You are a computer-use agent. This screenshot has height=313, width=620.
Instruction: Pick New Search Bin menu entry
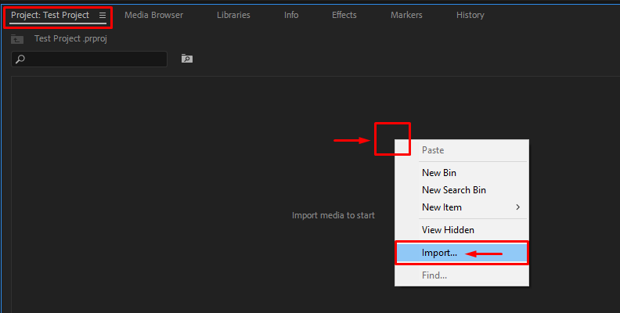click(x=454, y=190)
